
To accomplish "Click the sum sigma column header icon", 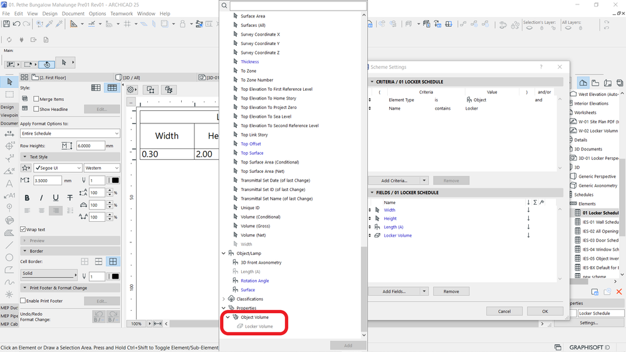I will coord(535,202).
